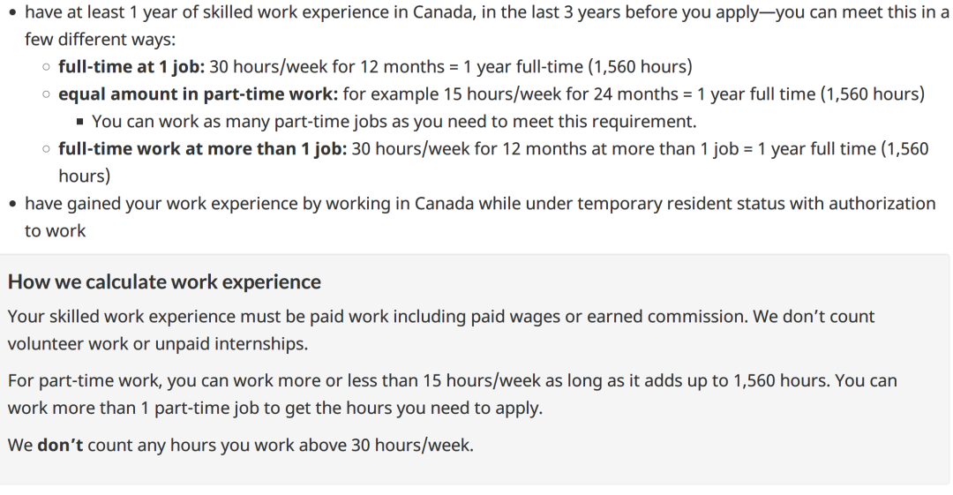Select bold "full-time work at more than 1 job:" text
The image size is (953, 495).
(202, 148)
